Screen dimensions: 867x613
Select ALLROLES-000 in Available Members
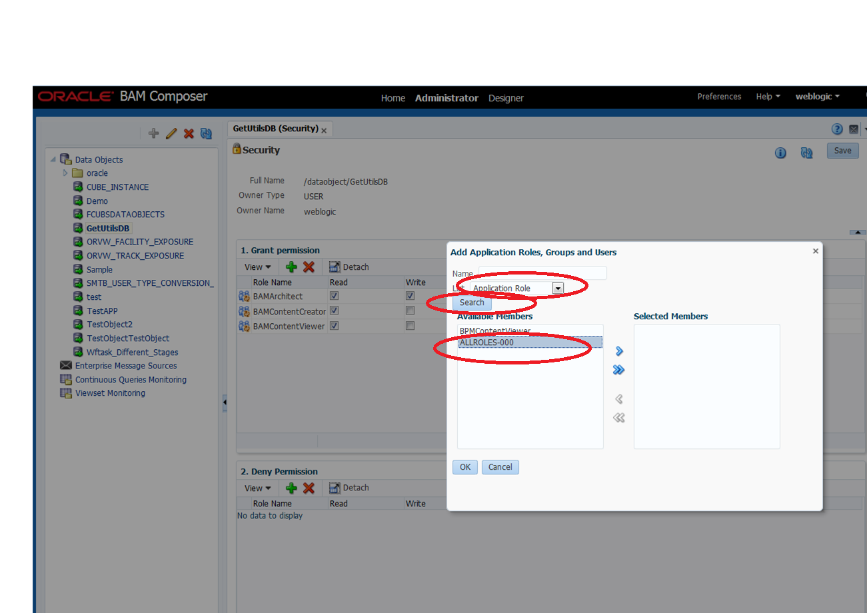530,342
